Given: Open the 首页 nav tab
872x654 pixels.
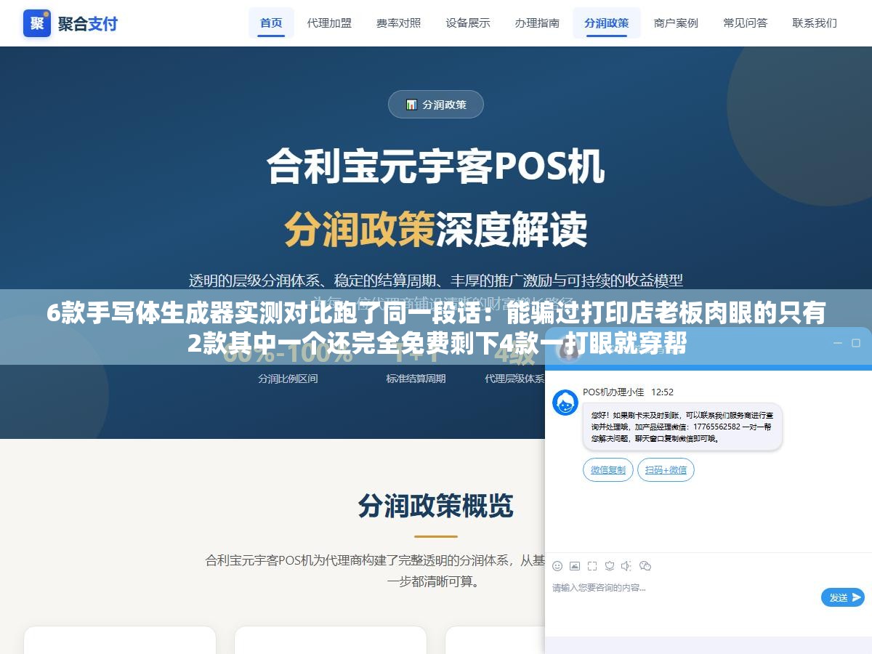Looking at the screenshot, I should click(x=271, y=23).
